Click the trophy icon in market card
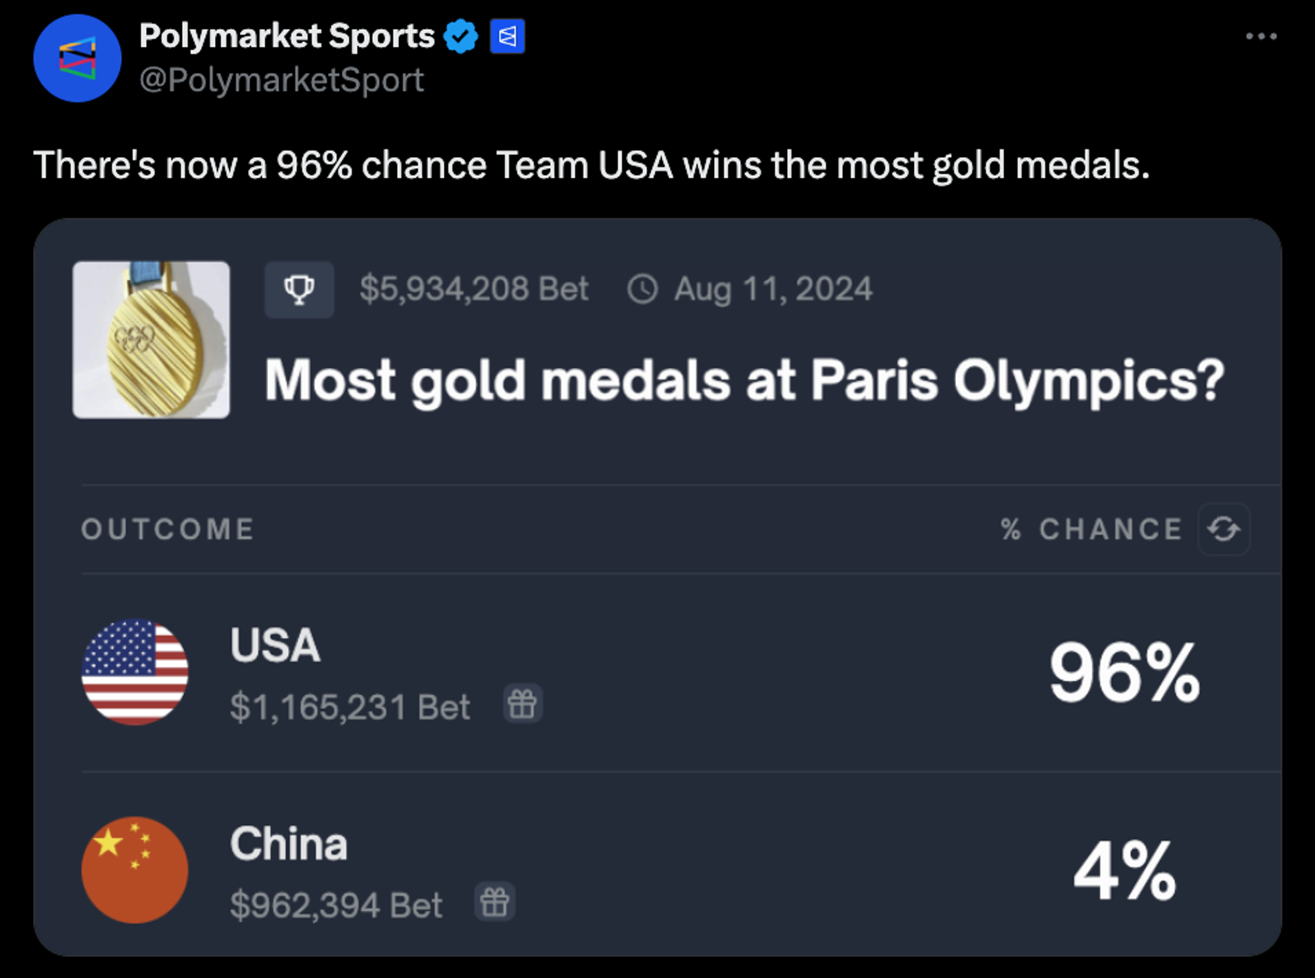 (299, 289)
